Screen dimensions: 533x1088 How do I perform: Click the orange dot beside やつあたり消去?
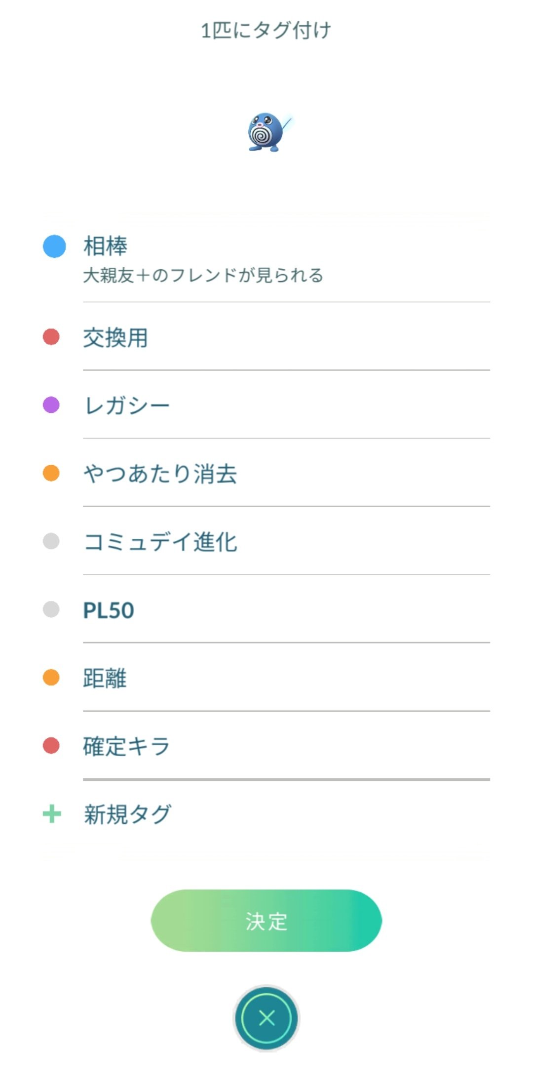[51, 473]
